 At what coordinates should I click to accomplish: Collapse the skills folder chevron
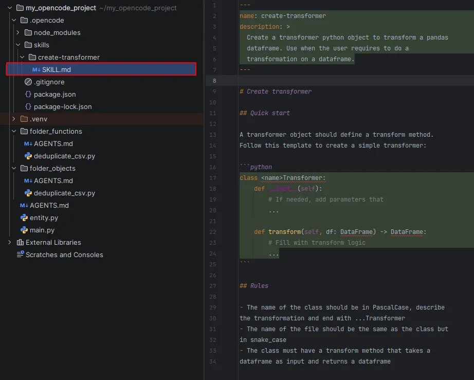point(18,45)
